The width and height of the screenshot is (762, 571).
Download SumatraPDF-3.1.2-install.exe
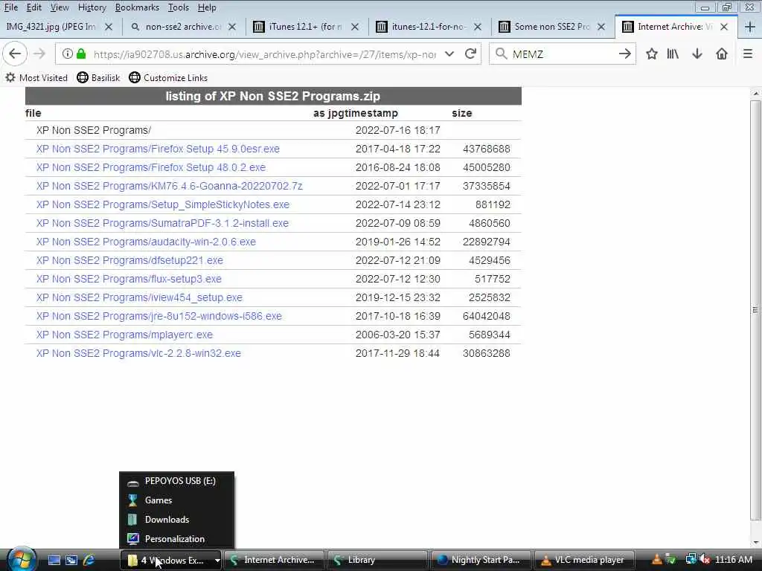[162, 223]
